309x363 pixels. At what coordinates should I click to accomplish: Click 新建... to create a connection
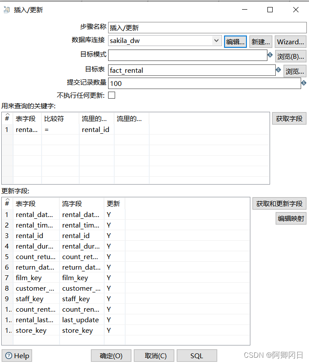(261, 42)
